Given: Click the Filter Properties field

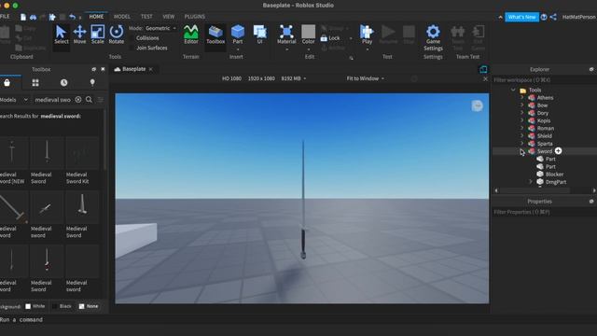Looking at the screenshot, I should tap(545, 212).
